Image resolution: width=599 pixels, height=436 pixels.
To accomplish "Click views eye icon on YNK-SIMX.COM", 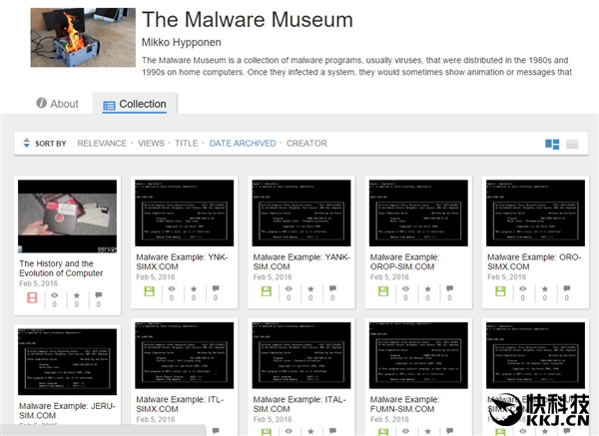I will pyautogui.click(x=172, y=288).
